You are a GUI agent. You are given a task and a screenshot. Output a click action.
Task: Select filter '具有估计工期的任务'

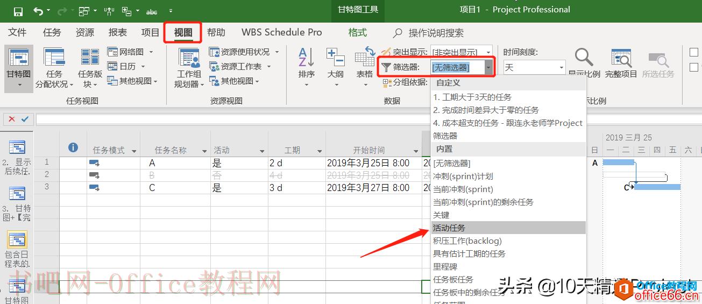pos(508,253)
